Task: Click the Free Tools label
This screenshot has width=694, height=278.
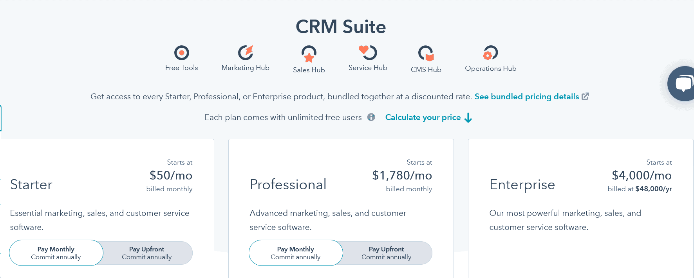Action: pos(181,68)
